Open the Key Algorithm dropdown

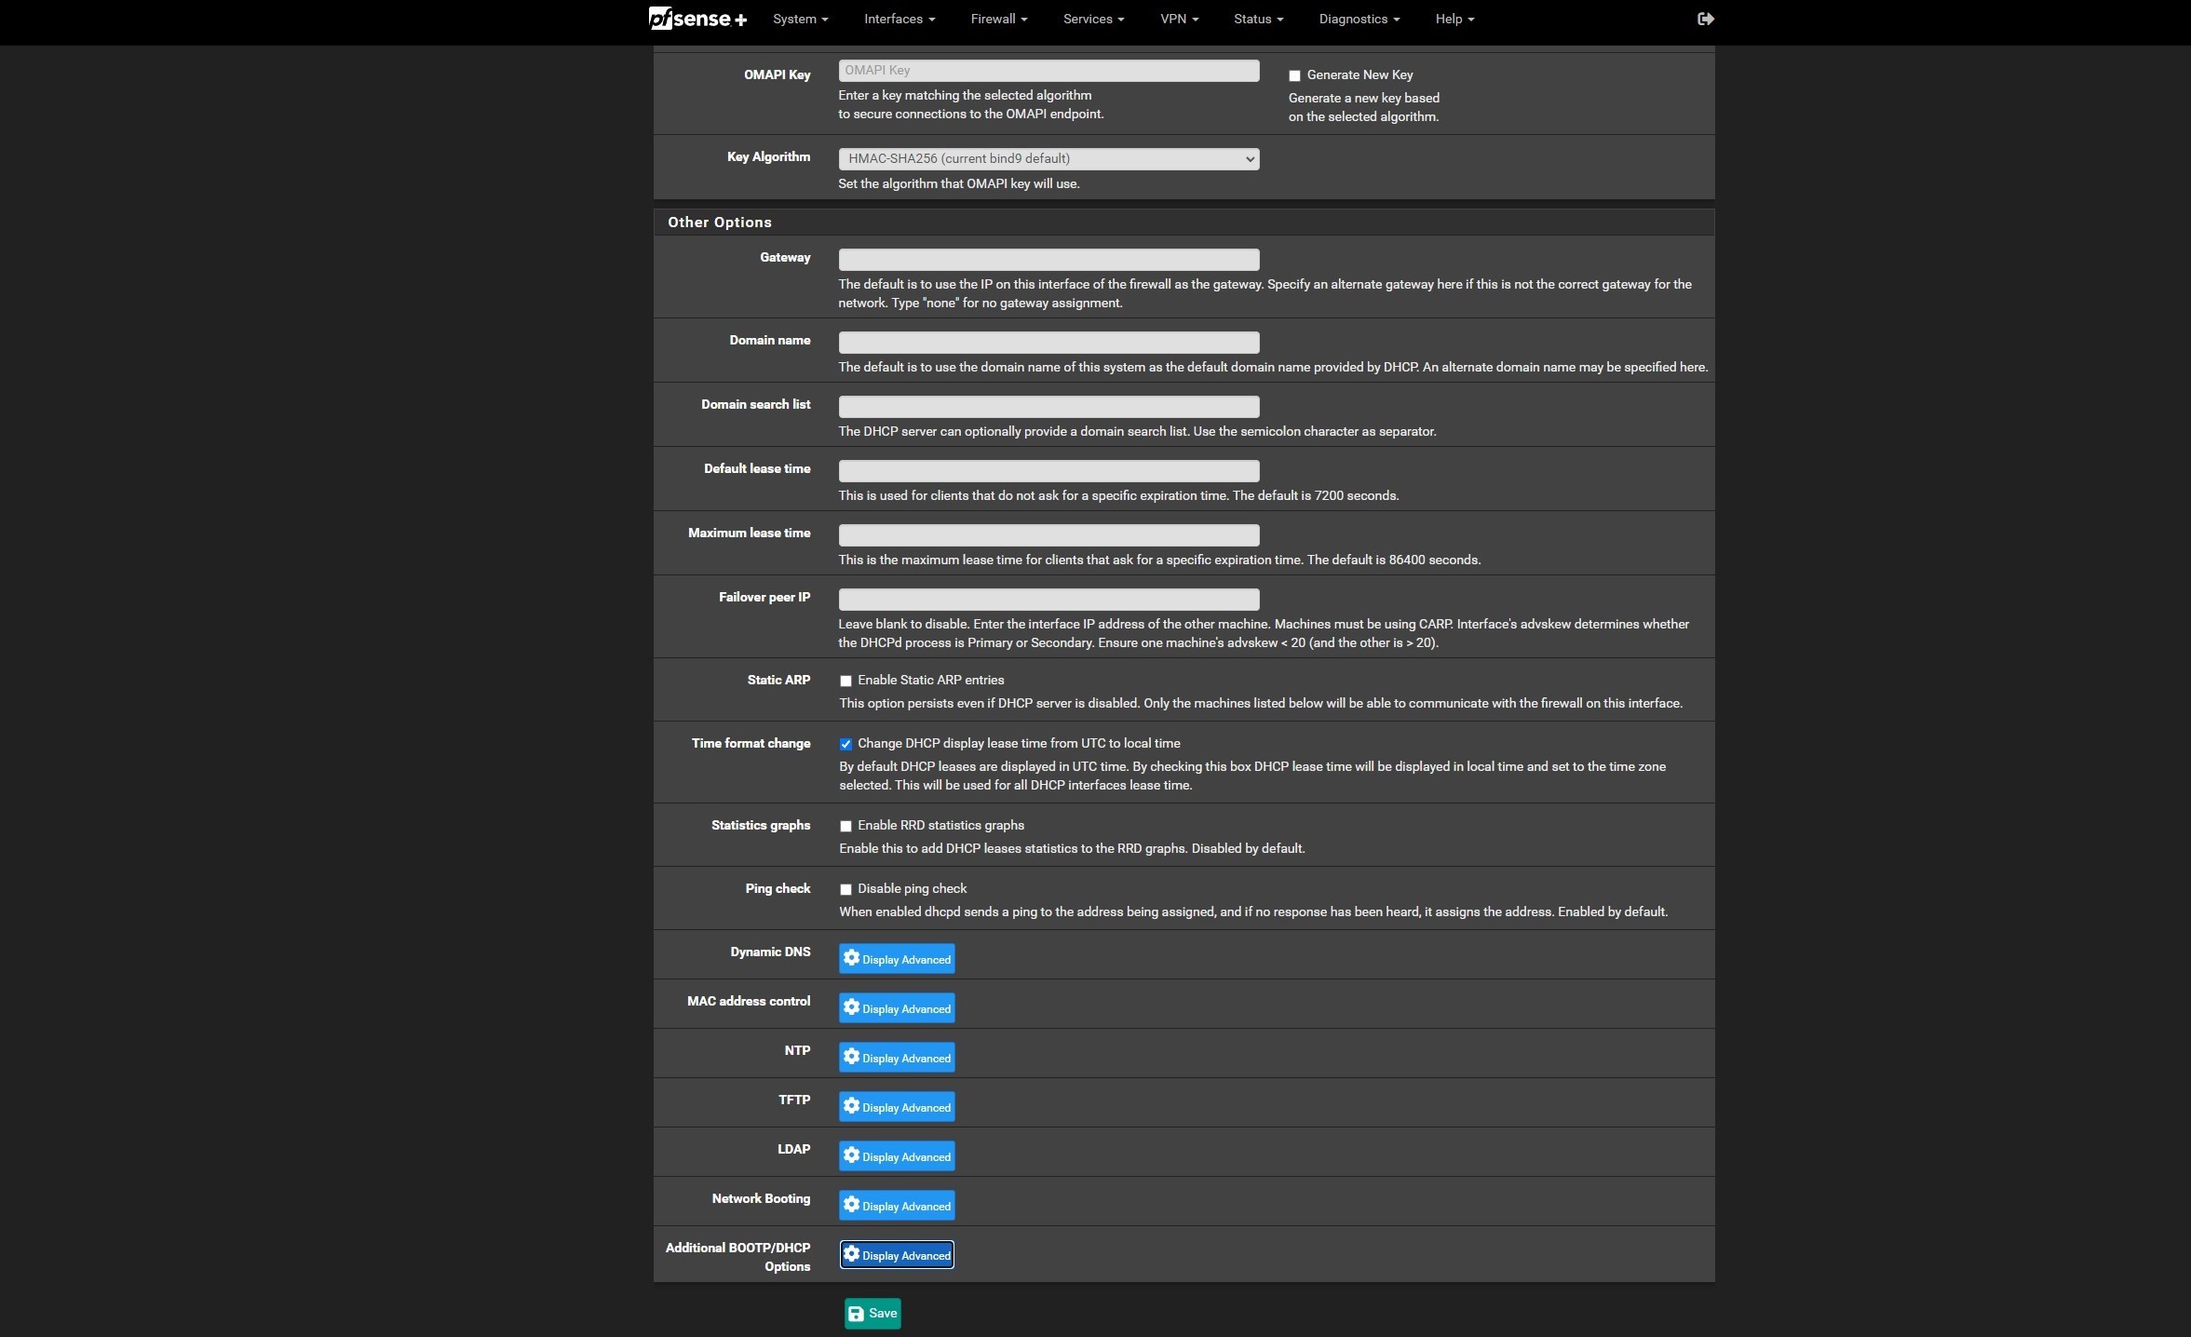coord(1048,159)
